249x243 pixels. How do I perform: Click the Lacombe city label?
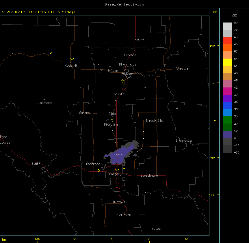130,55
